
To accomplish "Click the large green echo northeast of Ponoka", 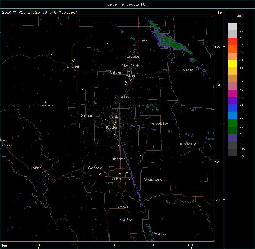I will 169,38.
